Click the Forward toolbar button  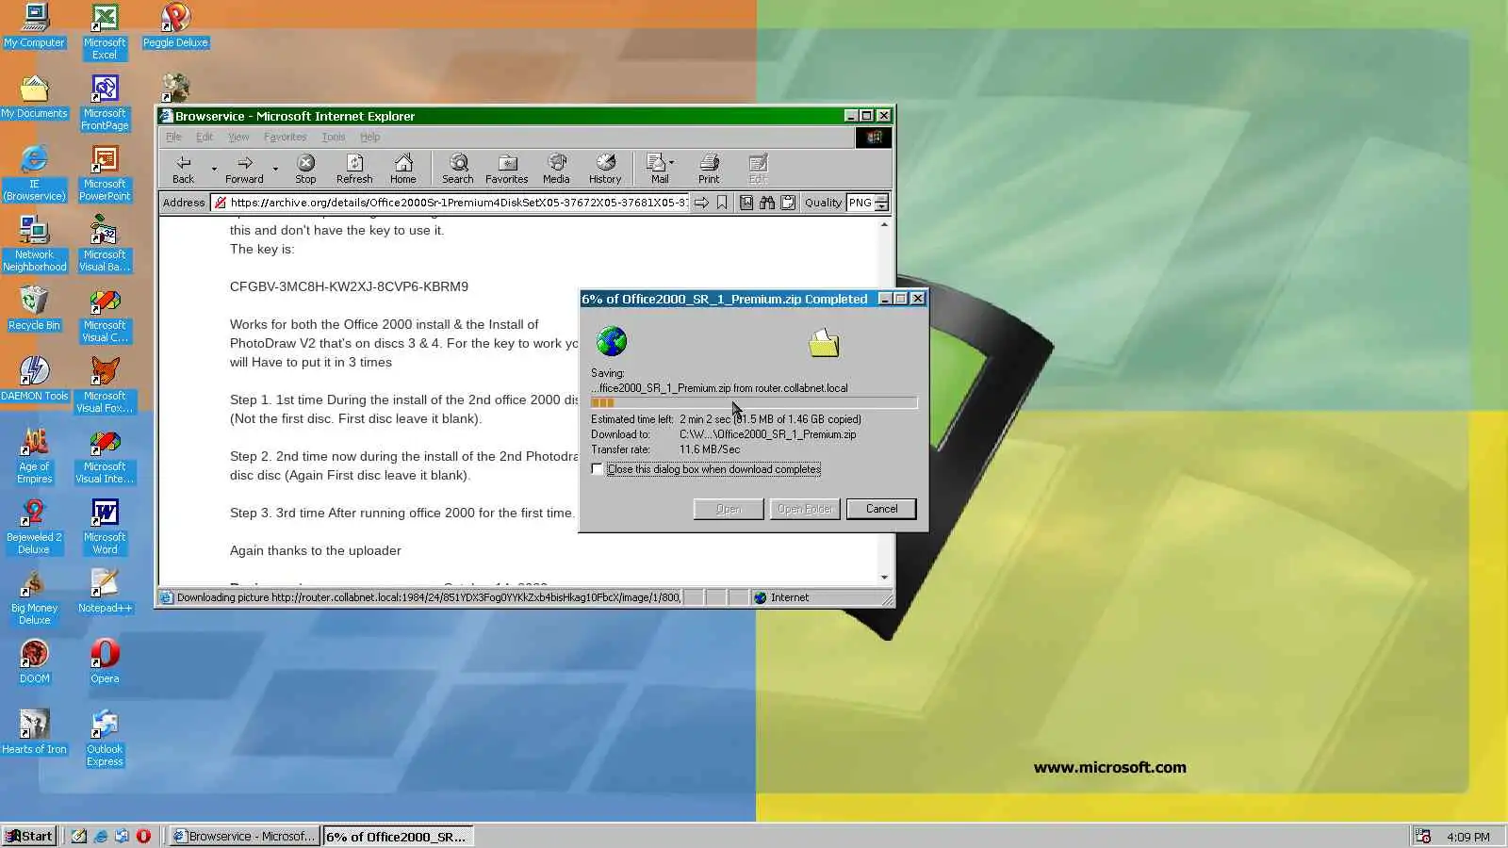pyautogui.click(x=244, y=169)
